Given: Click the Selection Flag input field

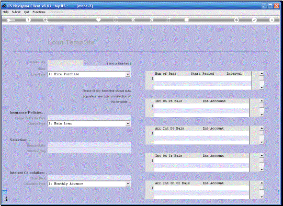Looking at the screenshot, I should pyautogui.click(x=89, y=151).
